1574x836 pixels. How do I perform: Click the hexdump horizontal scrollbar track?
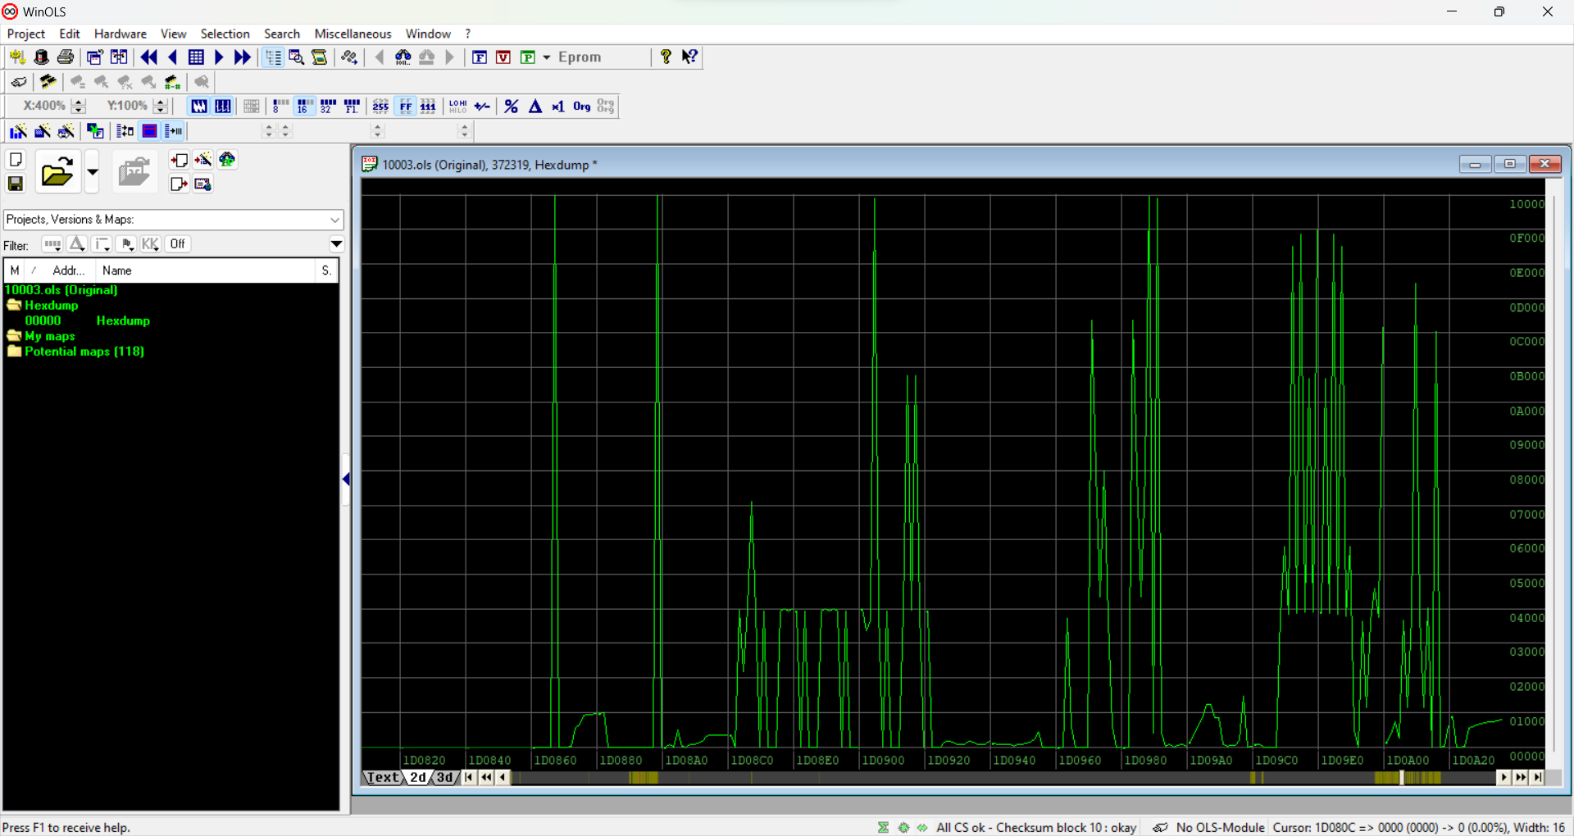[x=984, y=777]
